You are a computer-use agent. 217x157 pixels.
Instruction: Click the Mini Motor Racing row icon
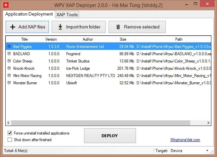click(x=9, y=75)
